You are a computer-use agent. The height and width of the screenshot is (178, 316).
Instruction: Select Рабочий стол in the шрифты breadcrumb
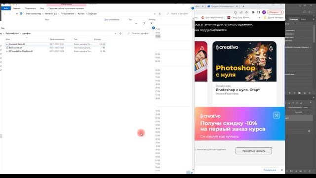(12, 33)
